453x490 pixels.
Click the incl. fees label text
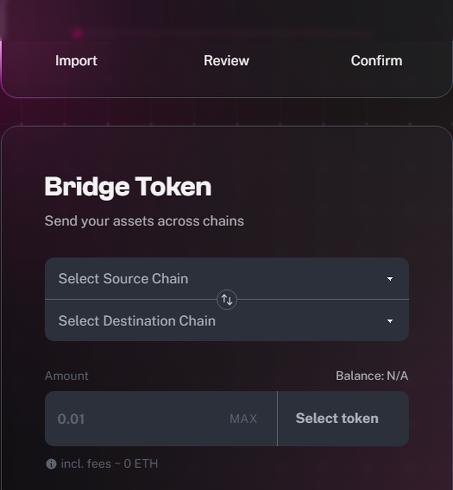pyautogui.click(x=86, y=464)
